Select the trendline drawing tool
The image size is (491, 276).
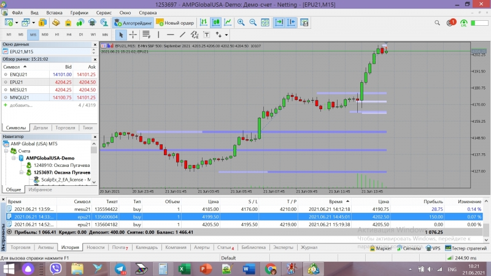pyautogui.click(x=182, y=35)
